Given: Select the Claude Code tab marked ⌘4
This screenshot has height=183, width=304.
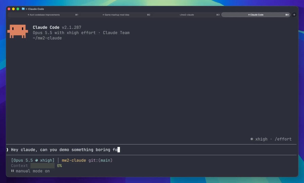Looking at the screenshot, I should pos(256,15).
